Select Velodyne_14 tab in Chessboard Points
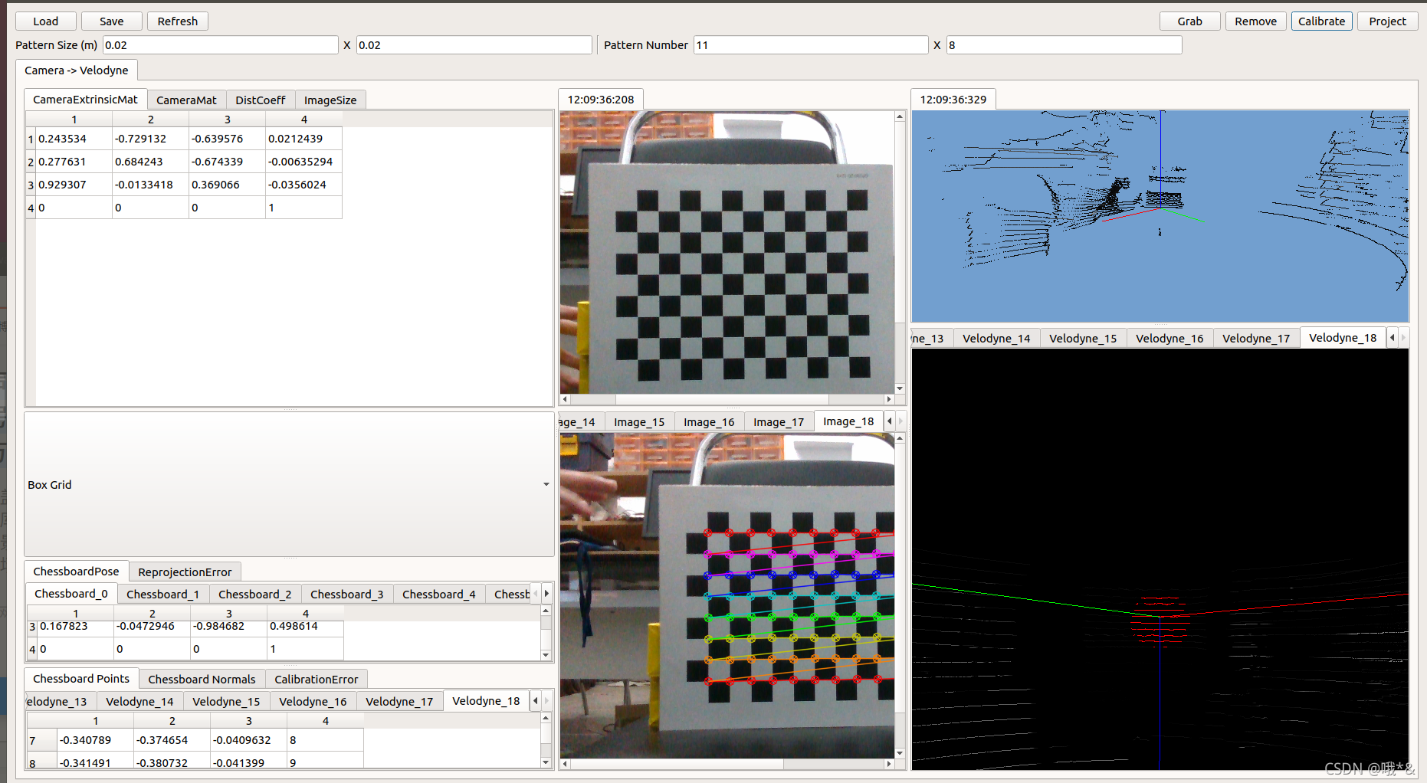1427x783 pixels. 139,702
